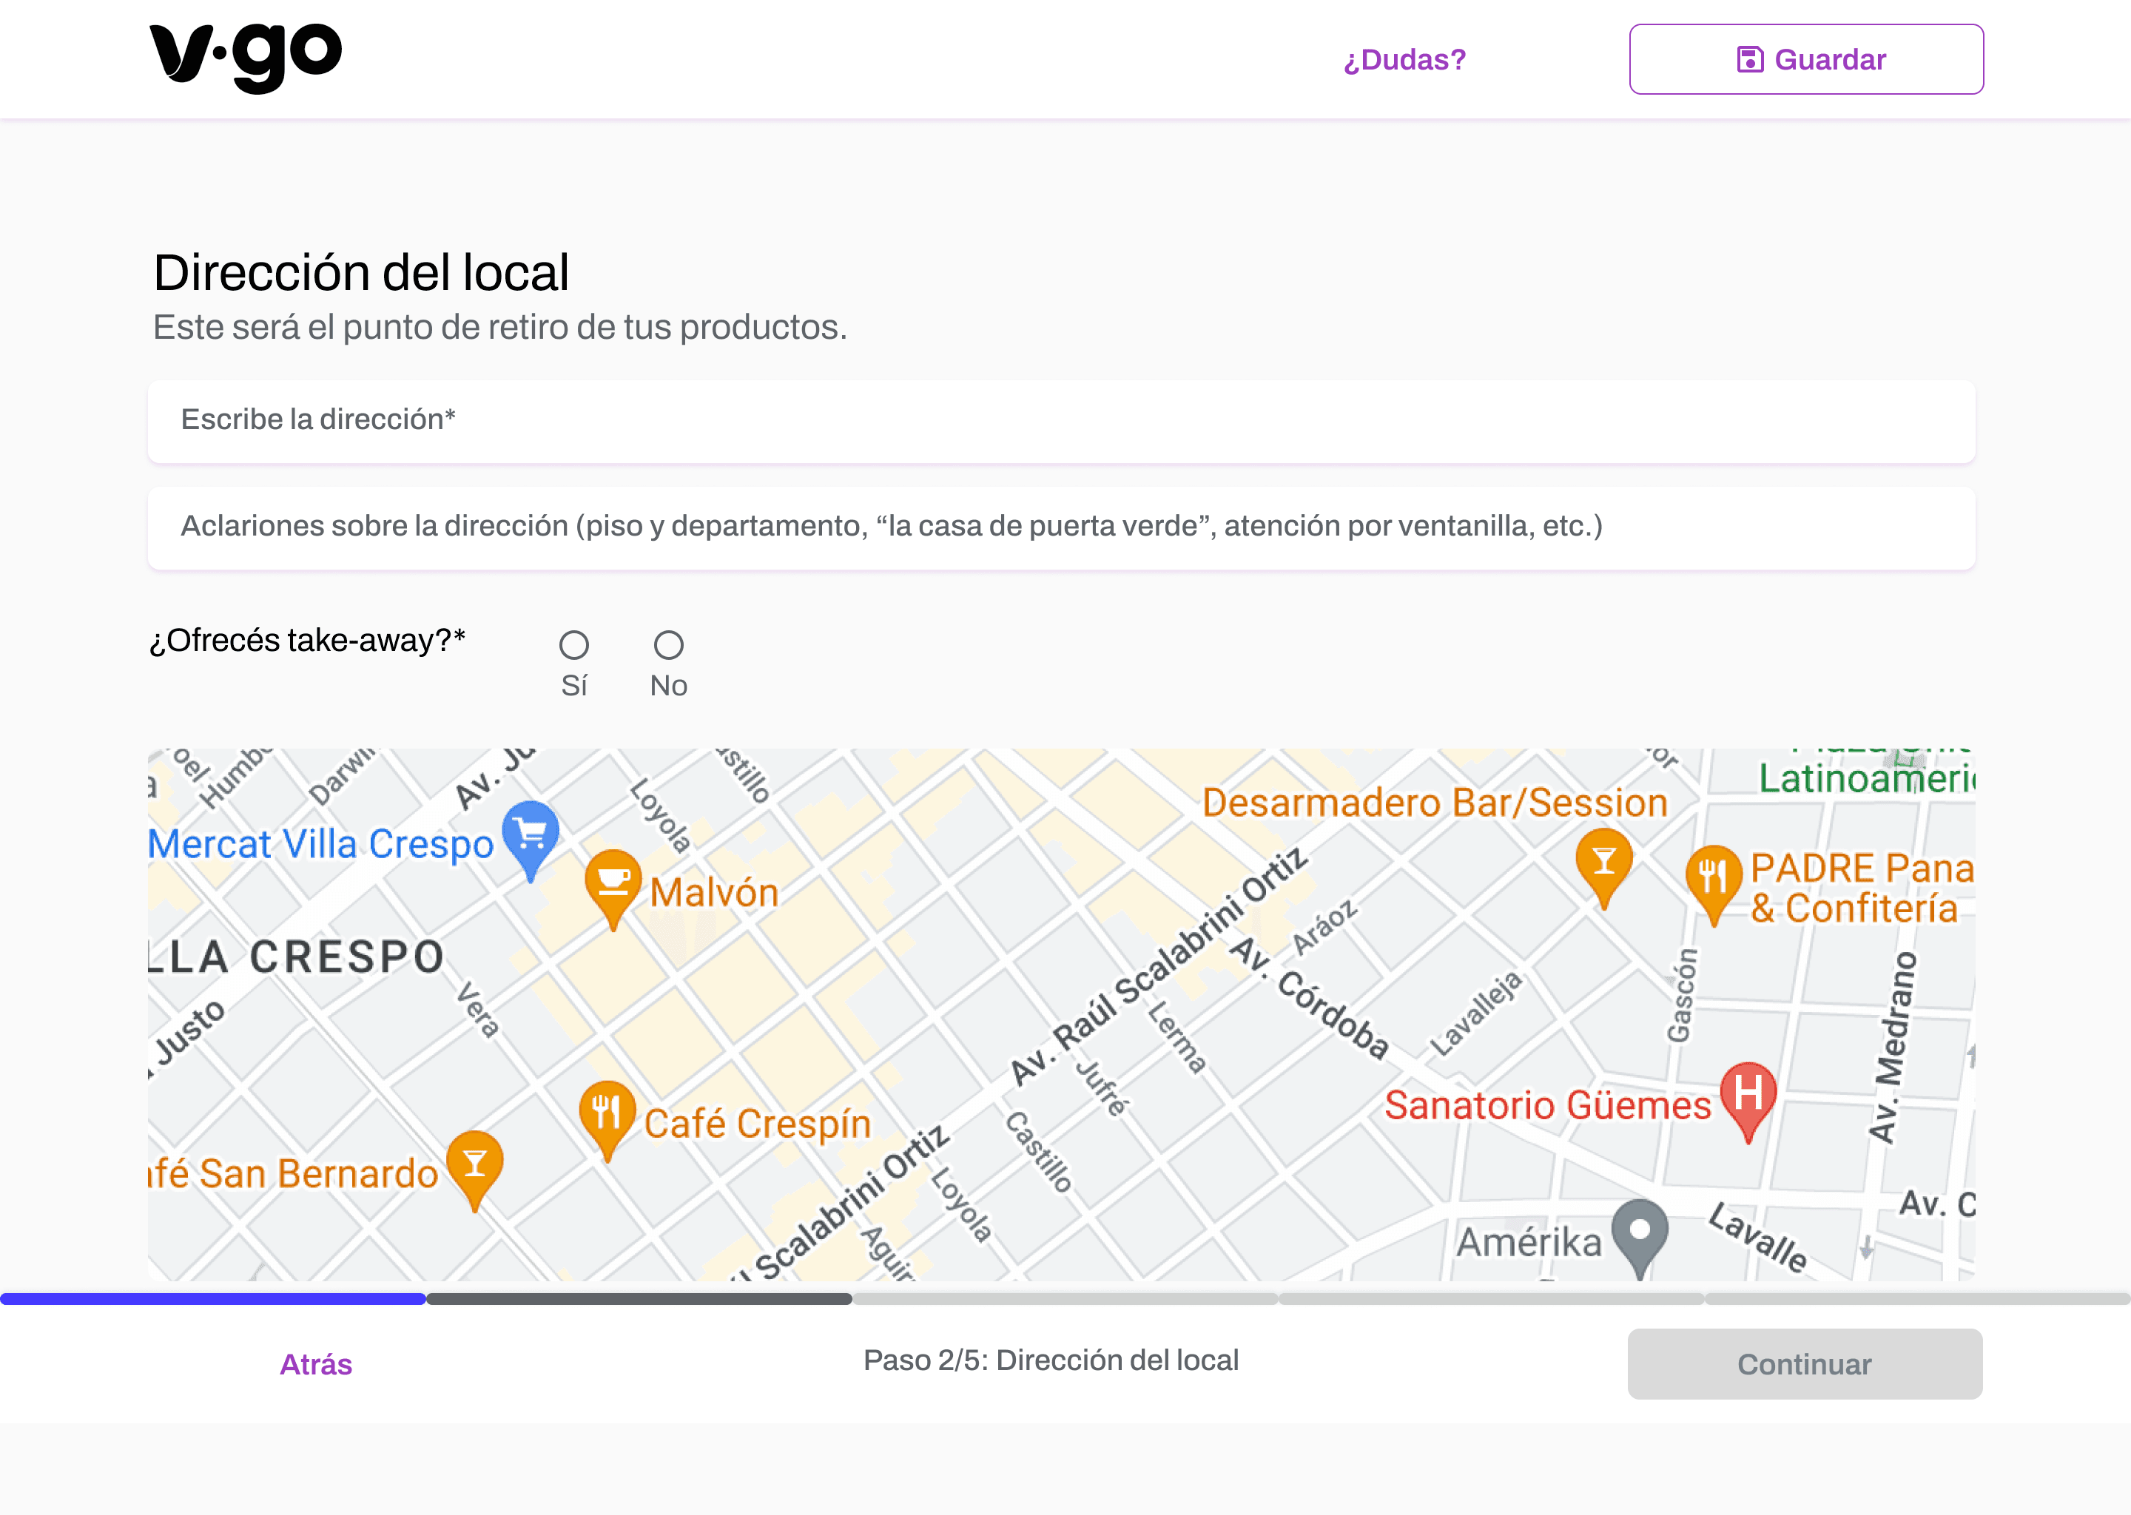Click the Café Crespín map label
Screen dimensions: 2131x1515
coord(757,1124)
